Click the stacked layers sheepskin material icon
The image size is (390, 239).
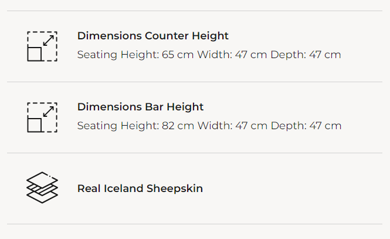click(42, 188)
